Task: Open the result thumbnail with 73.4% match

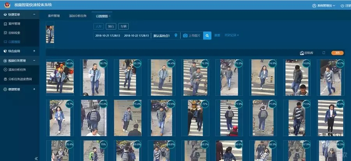Action: click(x=128, y=118)
